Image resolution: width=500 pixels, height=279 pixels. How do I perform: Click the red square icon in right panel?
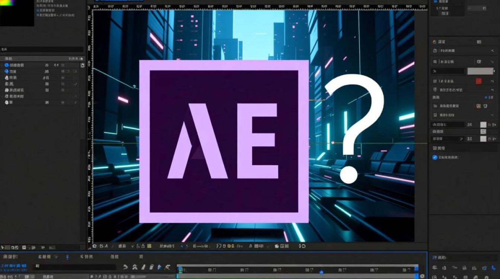click(x=478, y=81)
